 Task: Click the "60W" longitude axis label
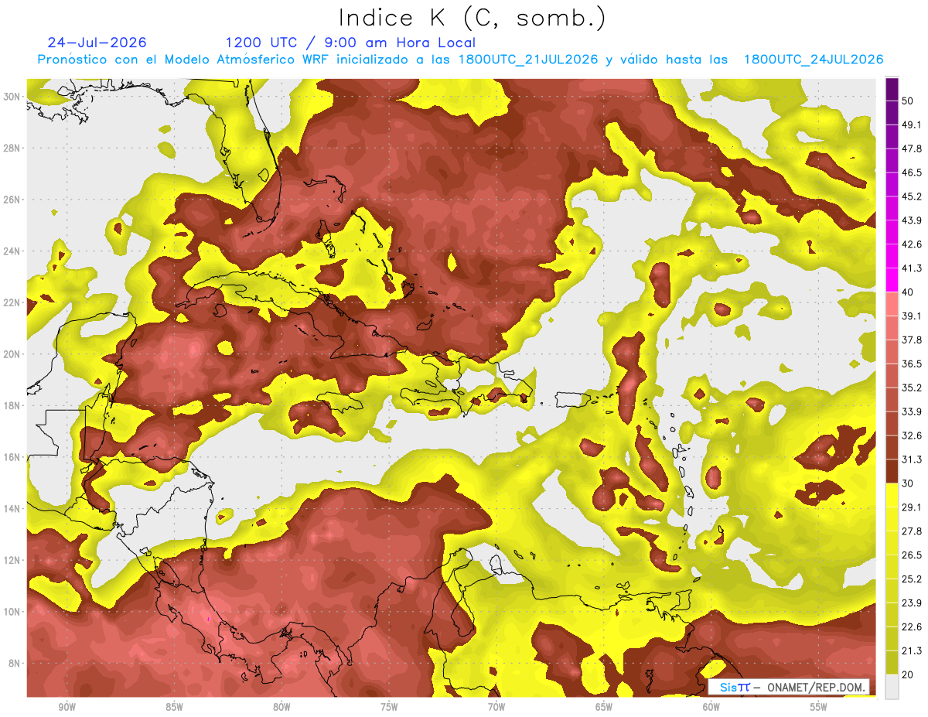711,707
